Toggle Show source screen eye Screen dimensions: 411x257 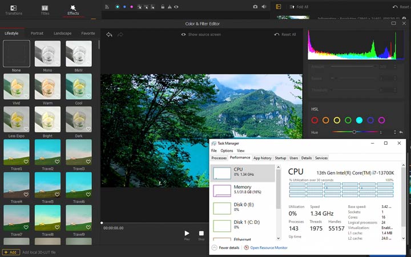click(x=183, y=35)
